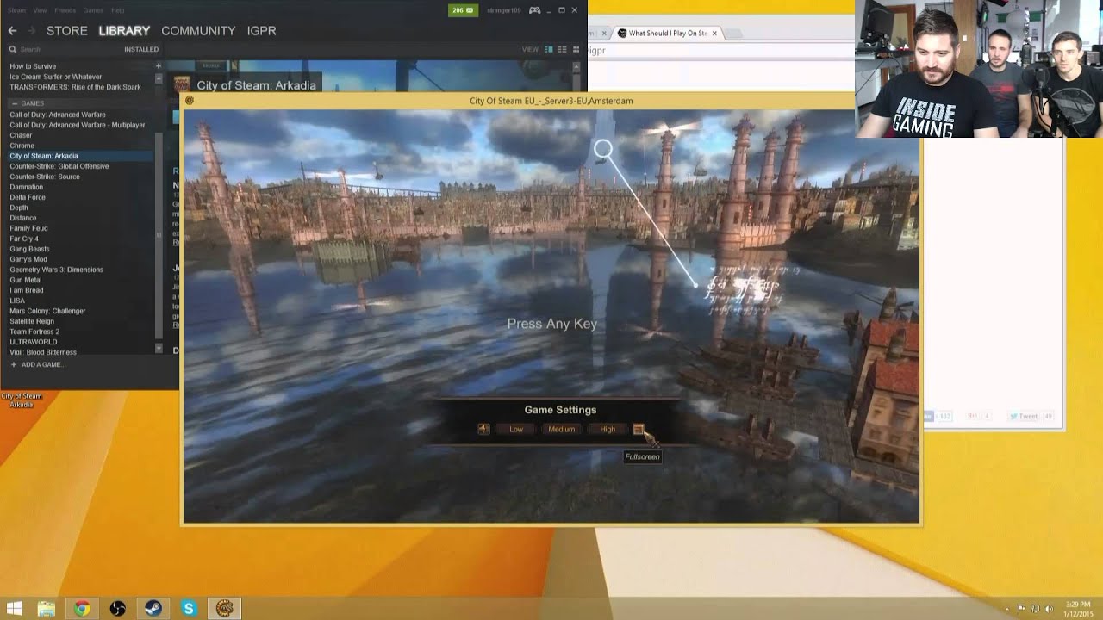1103x620 pixels.
Task: Select Depth in game list
Action: coord(19,208)
